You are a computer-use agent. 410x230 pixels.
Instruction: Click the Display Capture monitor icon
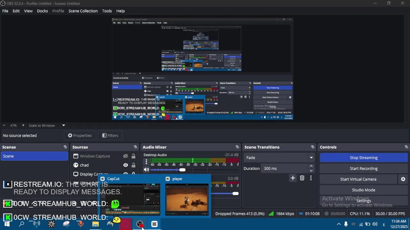pyautogui.click(x=76, y=174)
